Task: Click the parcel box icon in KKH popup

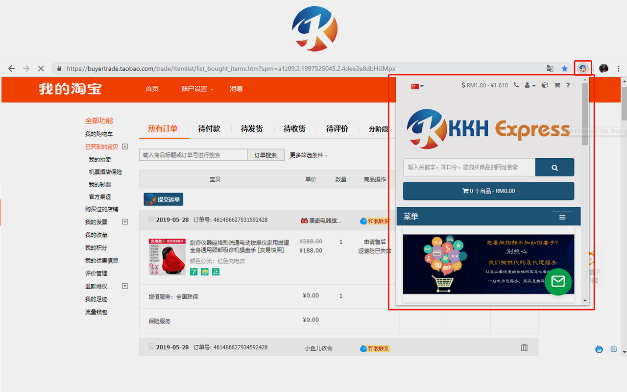Action: (544, 85)
